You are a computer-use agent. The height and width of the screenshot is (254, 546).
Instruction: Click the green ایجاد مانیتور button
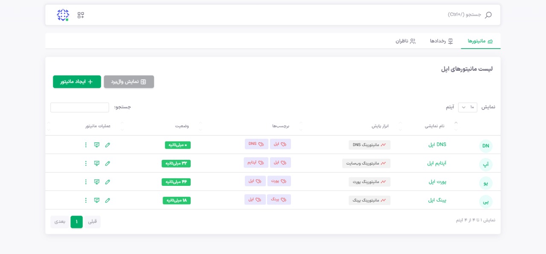[x=77, y=82]
